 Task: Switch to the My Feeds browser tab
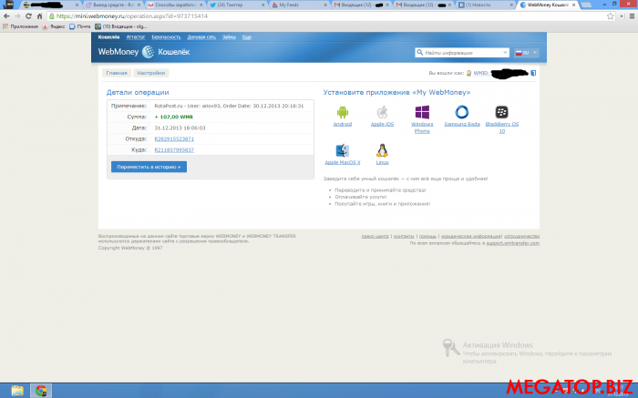(298, 5)
